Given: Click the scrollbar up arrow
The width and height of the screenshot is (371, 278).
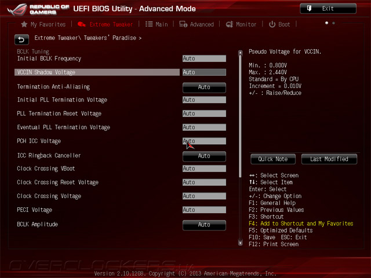Looking at the screenshot, I should (x=241, y=53).
